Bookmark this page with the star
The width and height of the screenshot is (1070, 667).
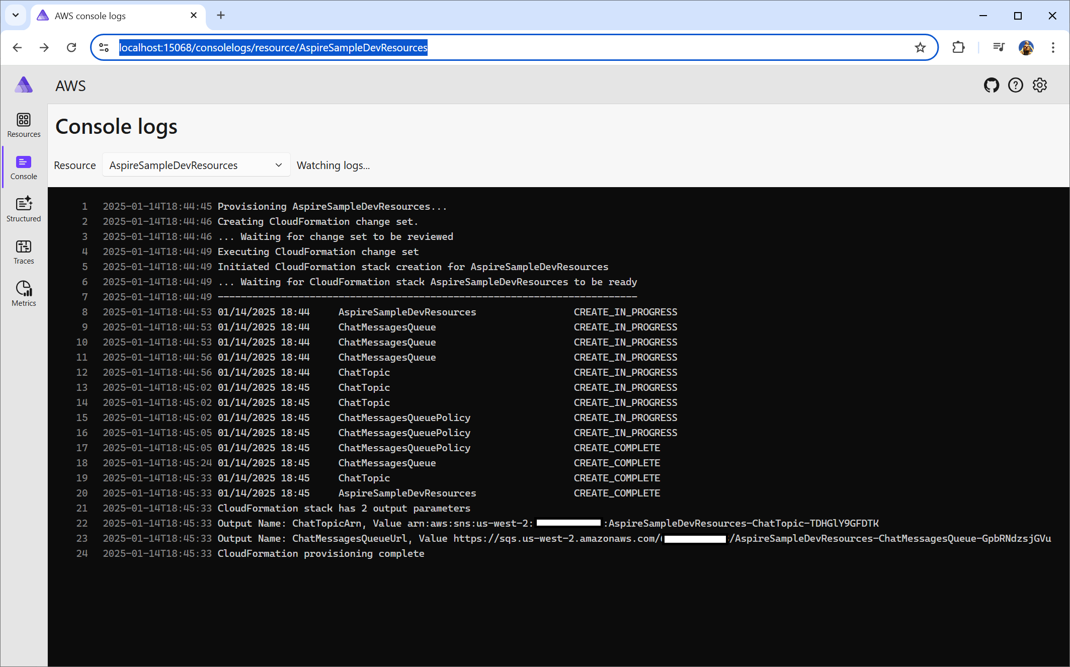pos(920,47)
